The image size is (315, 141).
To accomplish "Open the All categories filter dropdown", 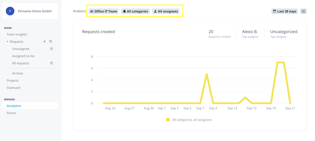I will tap(135, 11).
